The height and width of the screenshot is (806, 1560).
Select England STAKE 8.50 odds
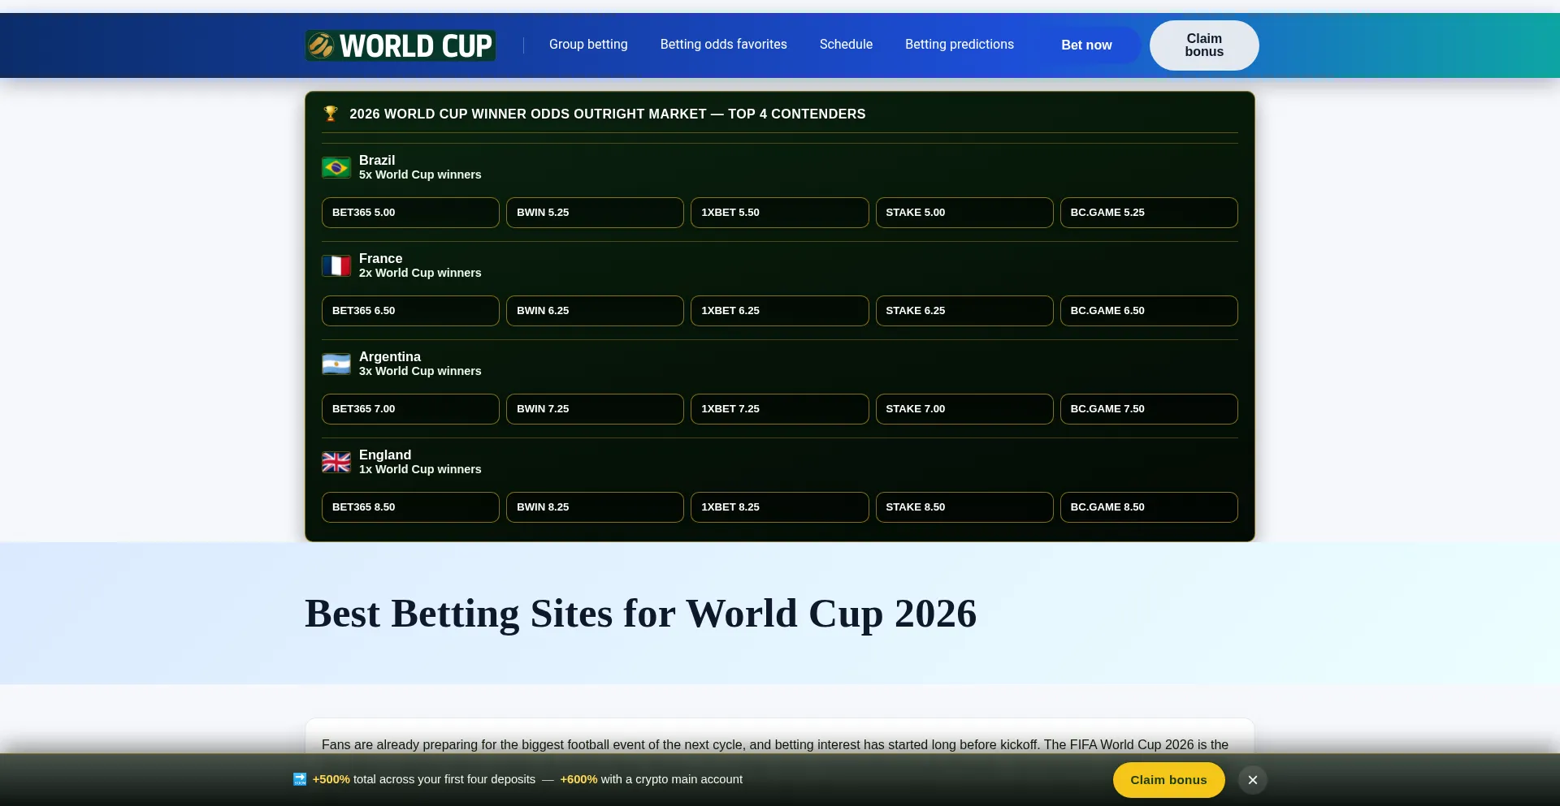[x=964, y=507]
